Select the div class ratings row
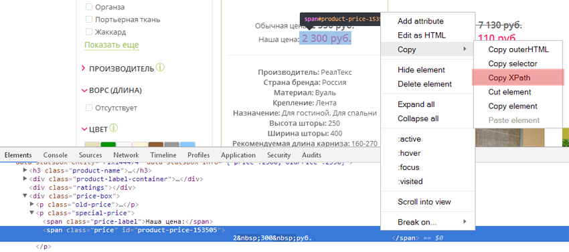 coord(82,187)
